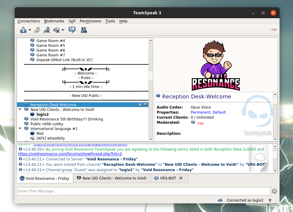Open the contacts manager toolbar icon
The width and height of the screenshot is (293, 212).
pos(84,30)
